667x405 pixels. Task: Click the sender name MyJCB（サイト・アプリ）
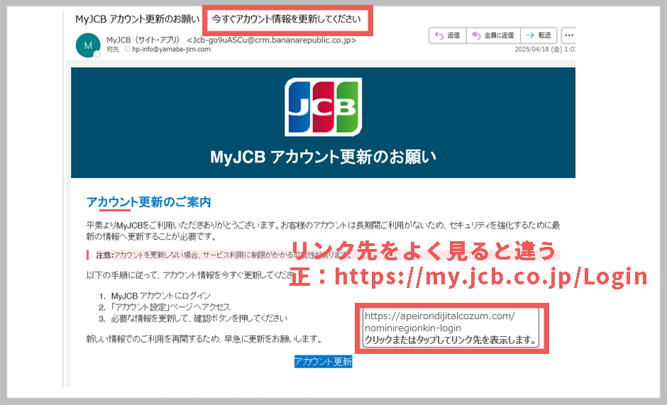click(x=143, y=40)
